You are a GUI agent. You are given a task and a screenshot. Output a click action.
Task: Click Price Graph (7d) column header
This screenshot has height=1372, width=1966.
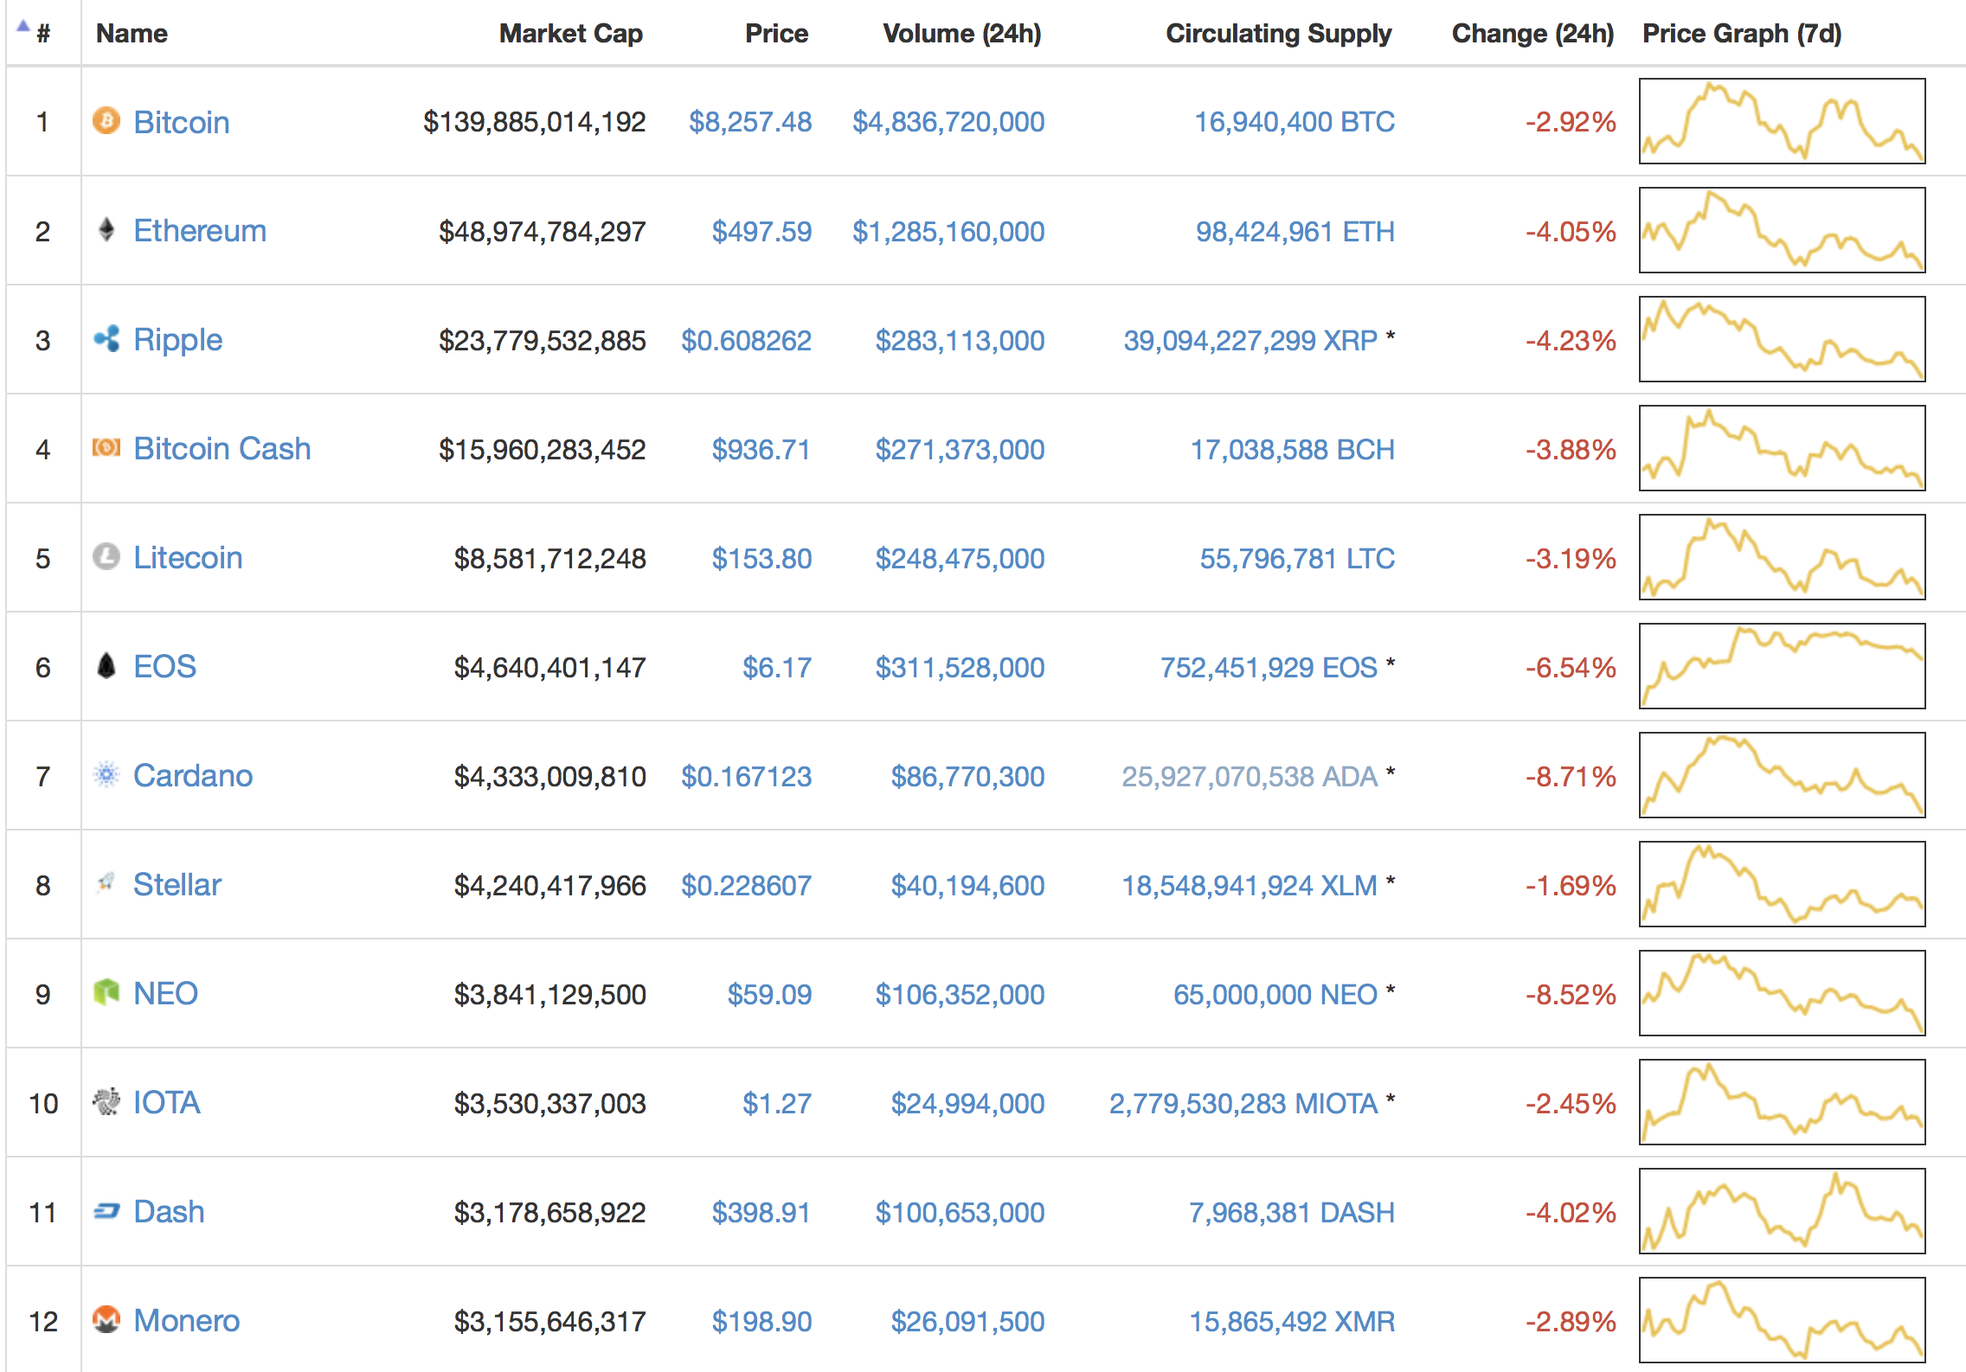pyautogui.click(x=1742, y=34)
